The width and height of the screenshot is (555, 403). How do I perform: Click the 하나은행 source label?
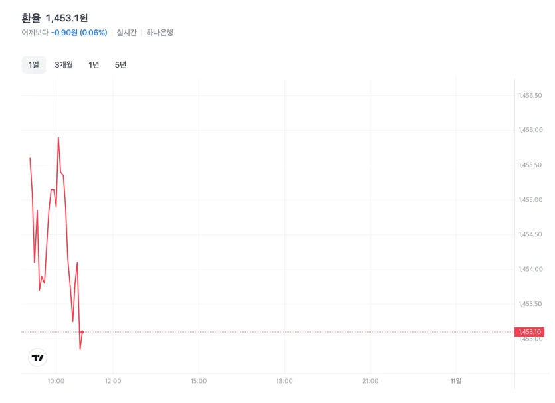point(160,33)
